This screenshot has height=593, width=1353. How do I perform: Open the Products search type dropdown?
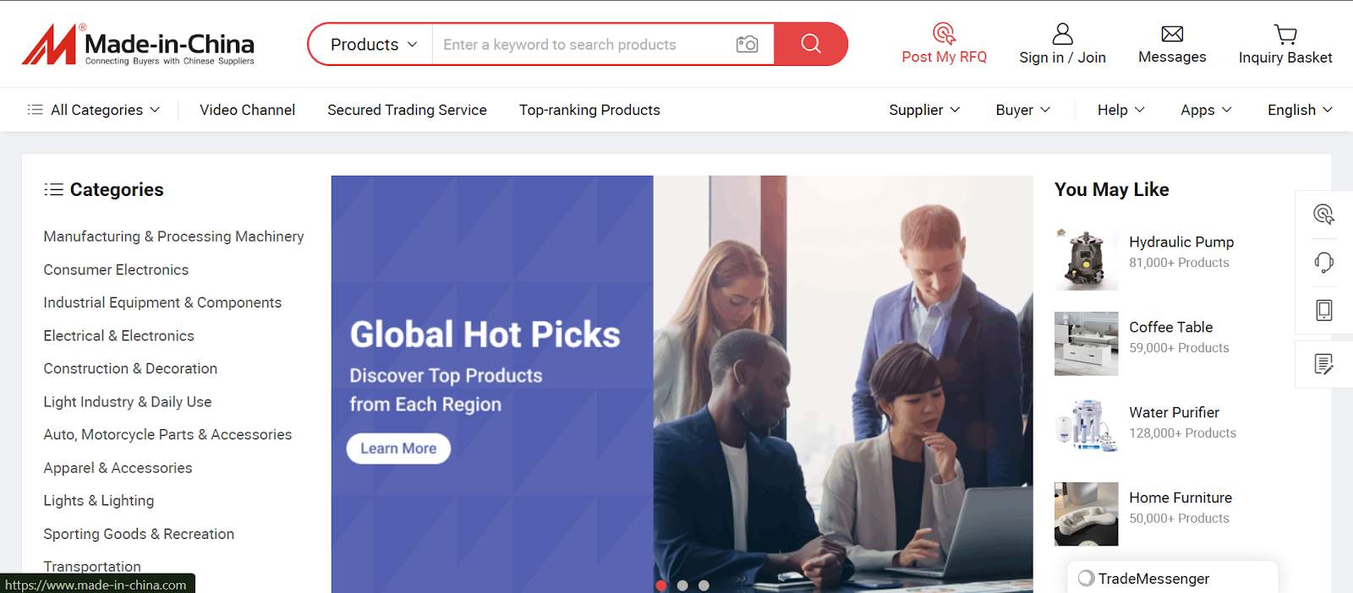click(x=374, y=44)
